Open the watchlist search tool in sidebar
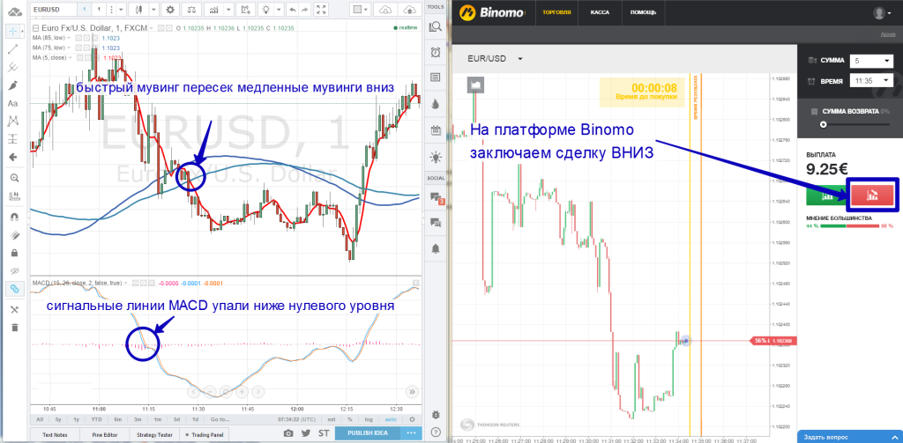Screen dimensions: 903x443 (x=436, y=26)
